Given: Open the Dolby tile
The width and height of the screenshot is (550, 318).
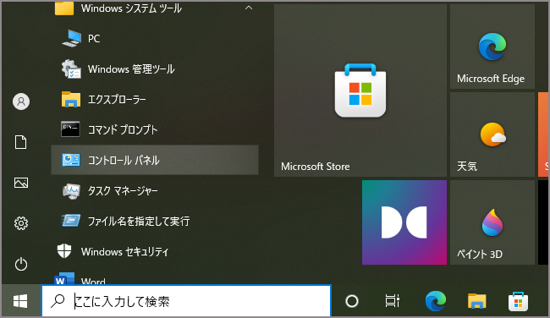Looking at the screenshot, I should (404, 222).
